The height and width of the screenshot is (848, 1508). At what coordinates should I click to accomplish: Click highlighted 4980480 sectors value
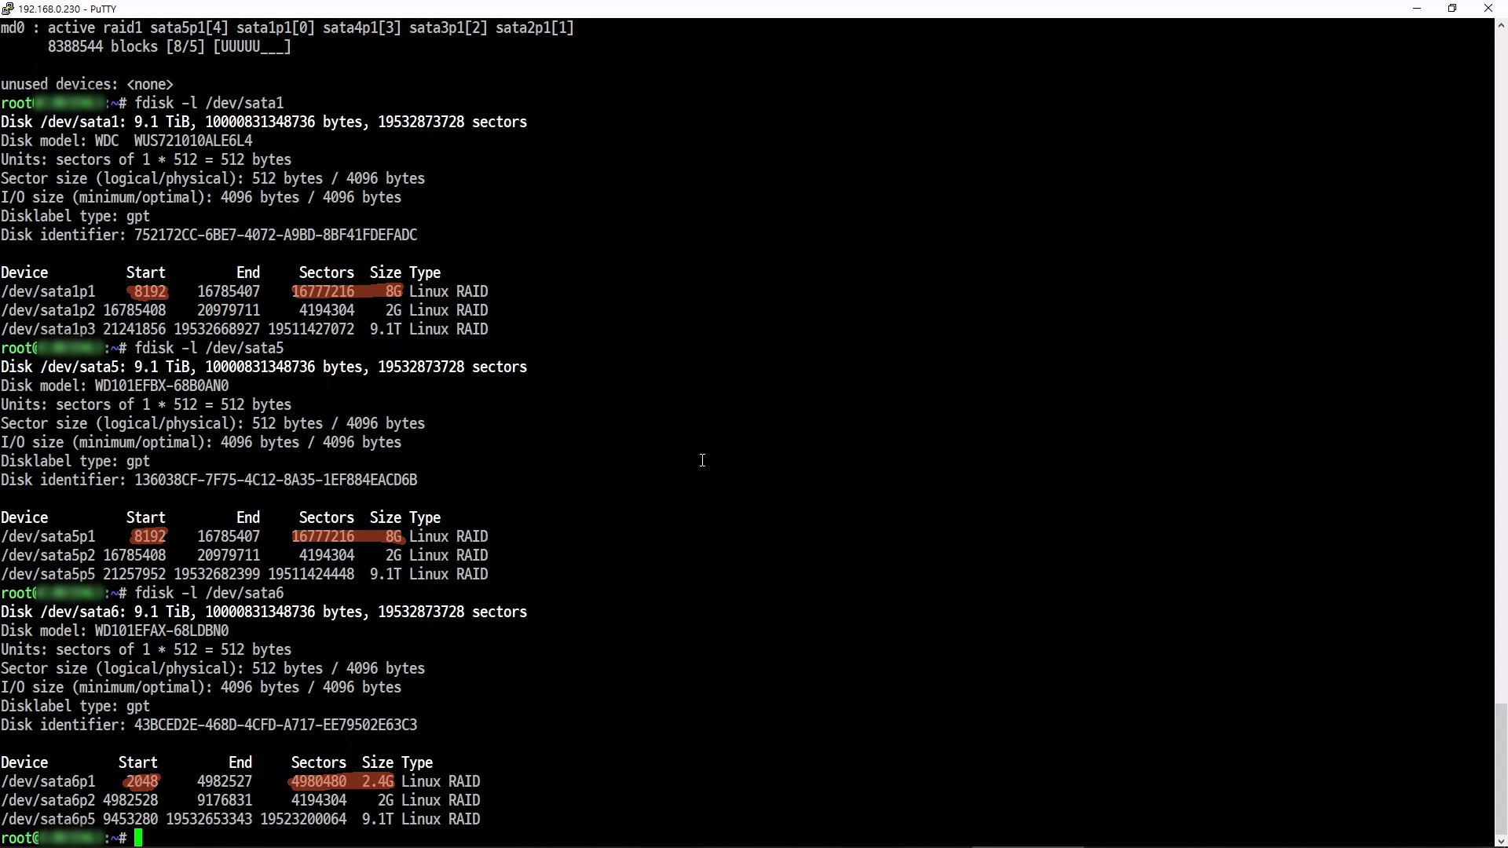(x=318, y=781)
